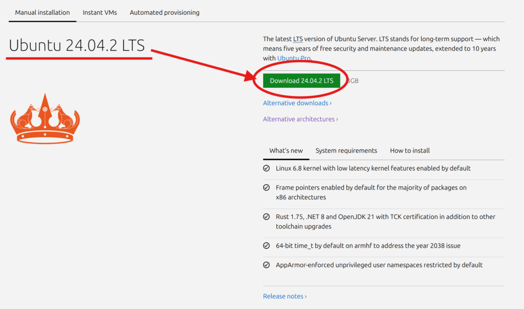The height and width of the screenshot is (309, 524).
Task: Select the What's new tab
Action: pyautogui.click(x=286, y=151)
